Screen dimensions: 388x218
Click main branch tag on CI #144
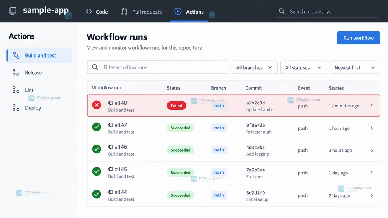(219, 195)
